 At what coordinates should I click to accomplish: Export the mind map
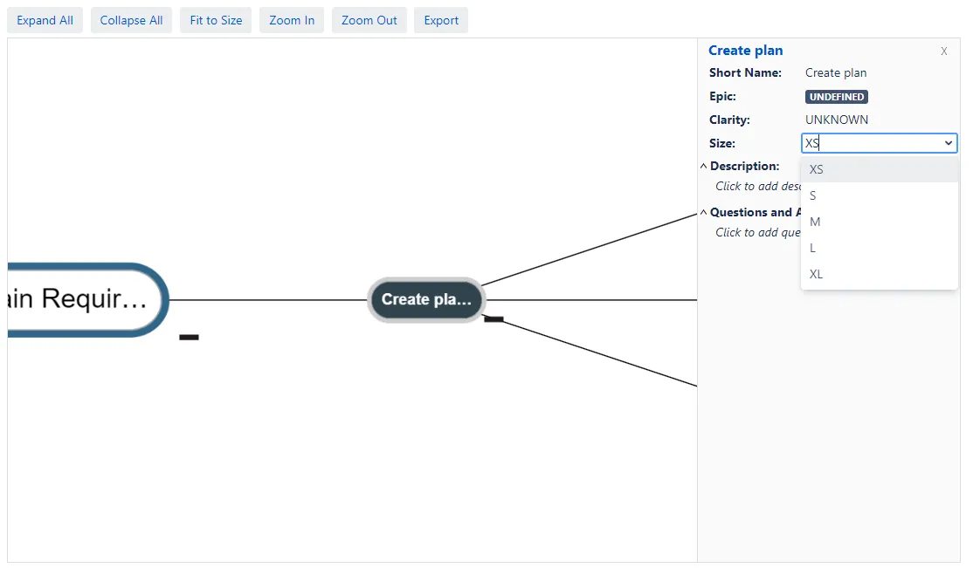(441, 20)
